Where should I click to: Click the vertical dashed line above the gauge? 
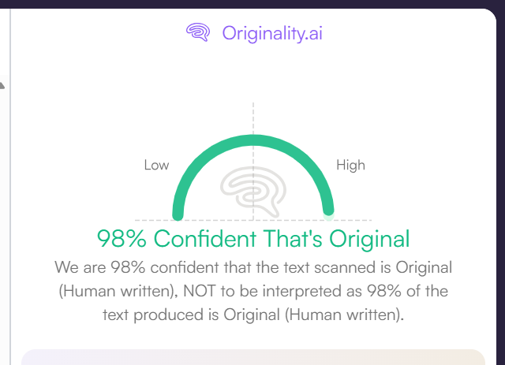pos(253,116)
